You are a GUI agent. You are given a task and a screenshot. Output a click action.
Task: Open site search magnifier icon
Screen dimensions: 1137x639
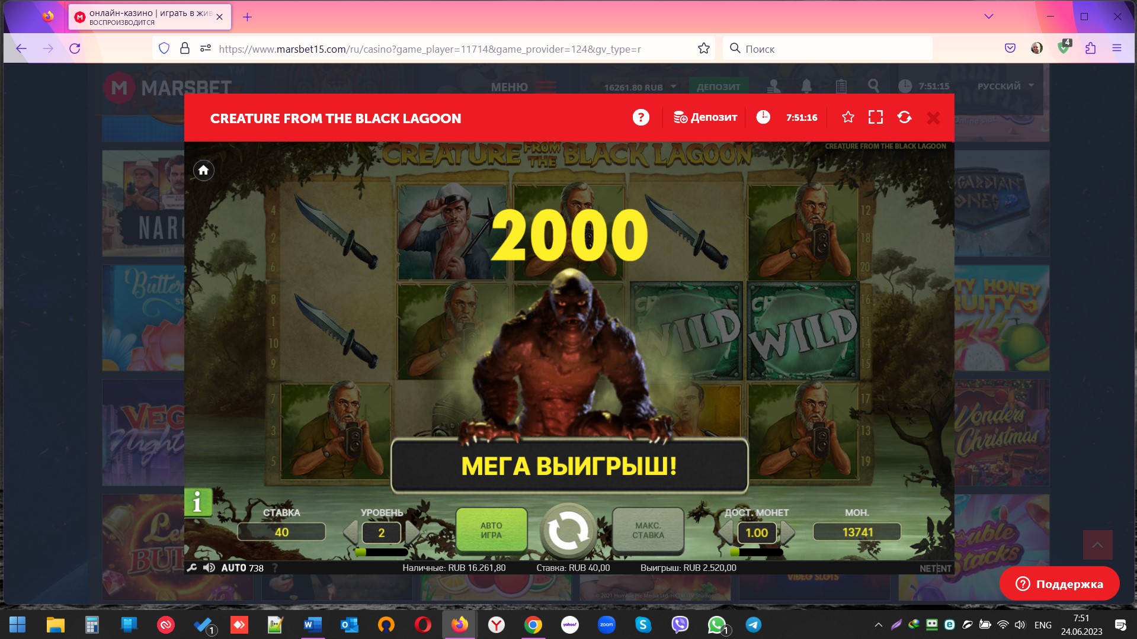coord(873,86)
